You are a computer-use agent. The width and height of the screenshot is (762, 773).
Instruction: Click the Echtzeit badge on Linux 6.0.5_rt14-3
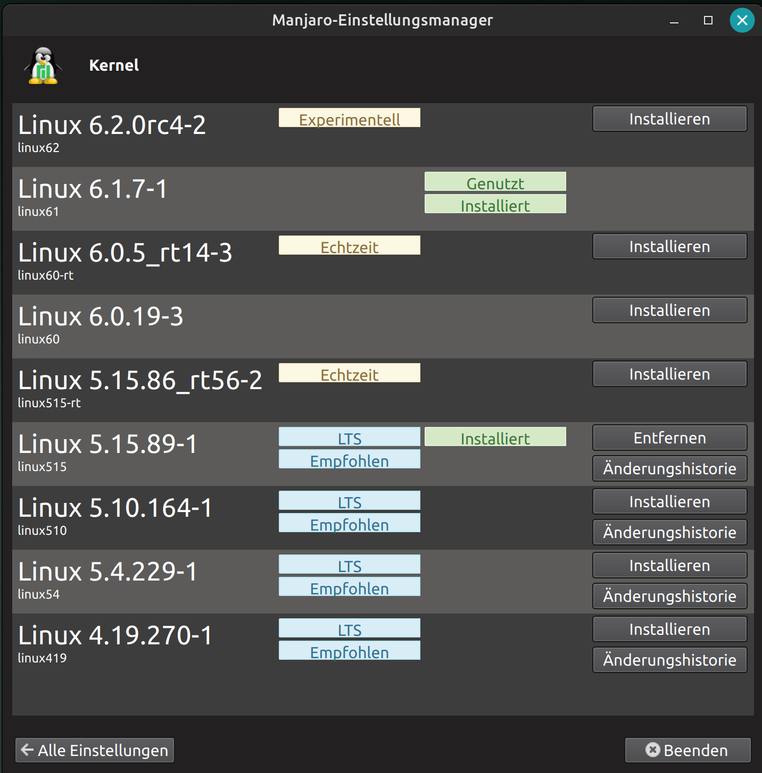point(349,245)
